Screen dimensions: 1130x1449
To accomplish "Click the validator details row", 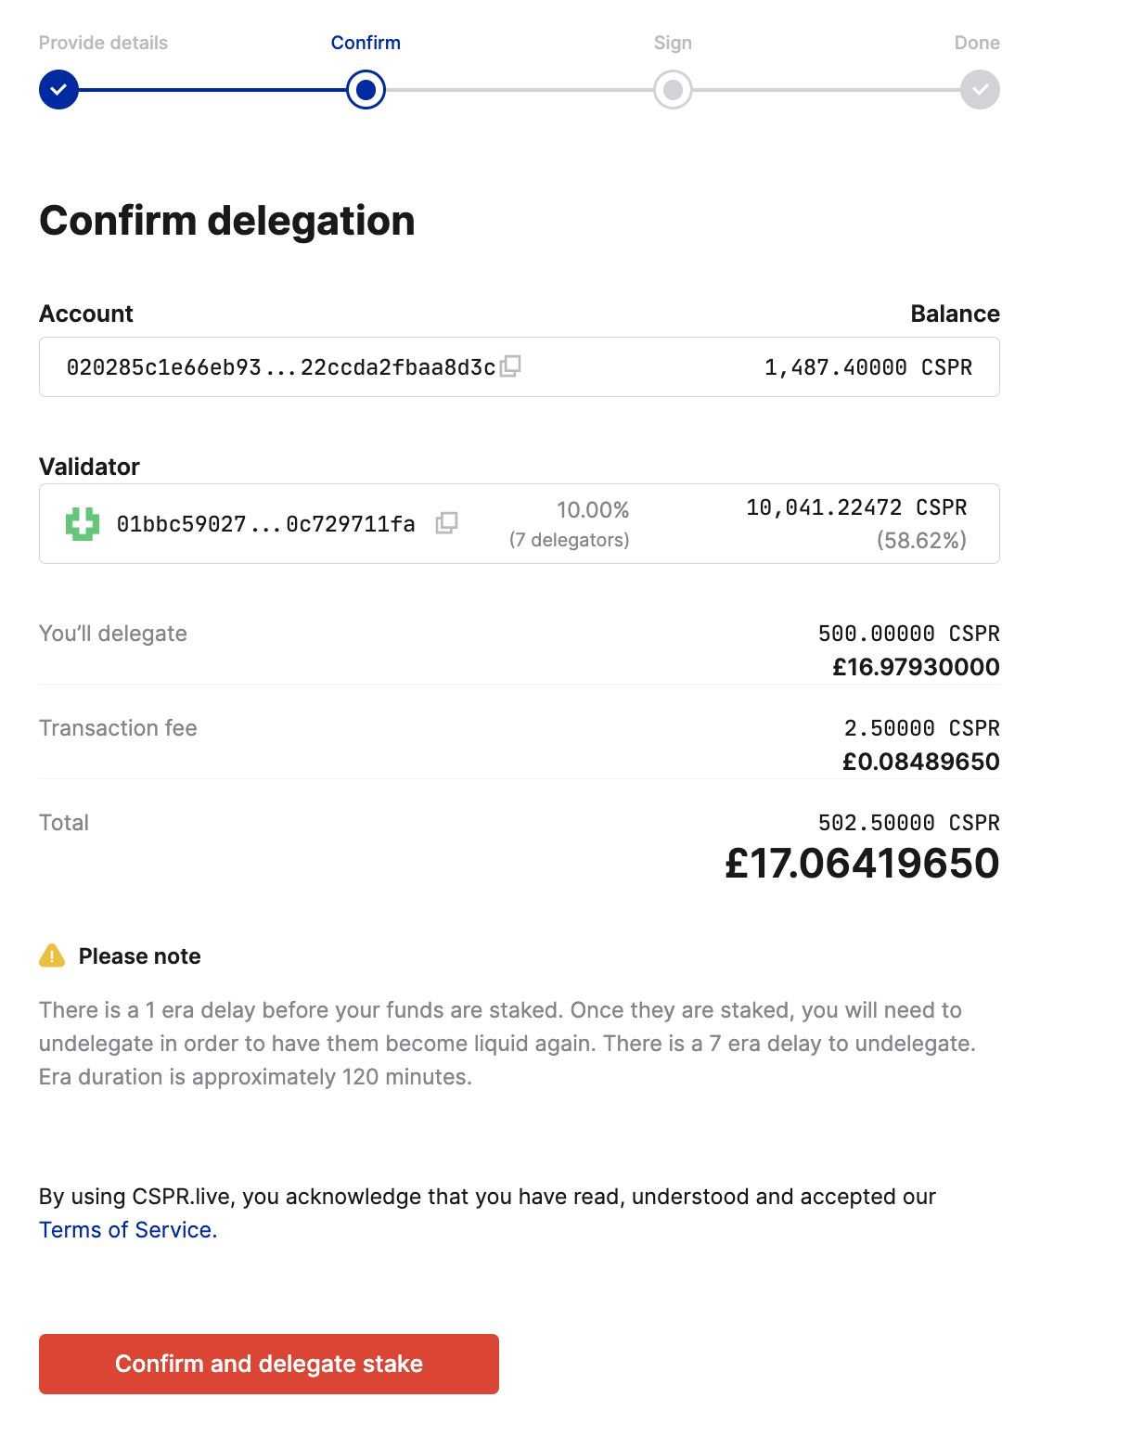I will (520, 523).
